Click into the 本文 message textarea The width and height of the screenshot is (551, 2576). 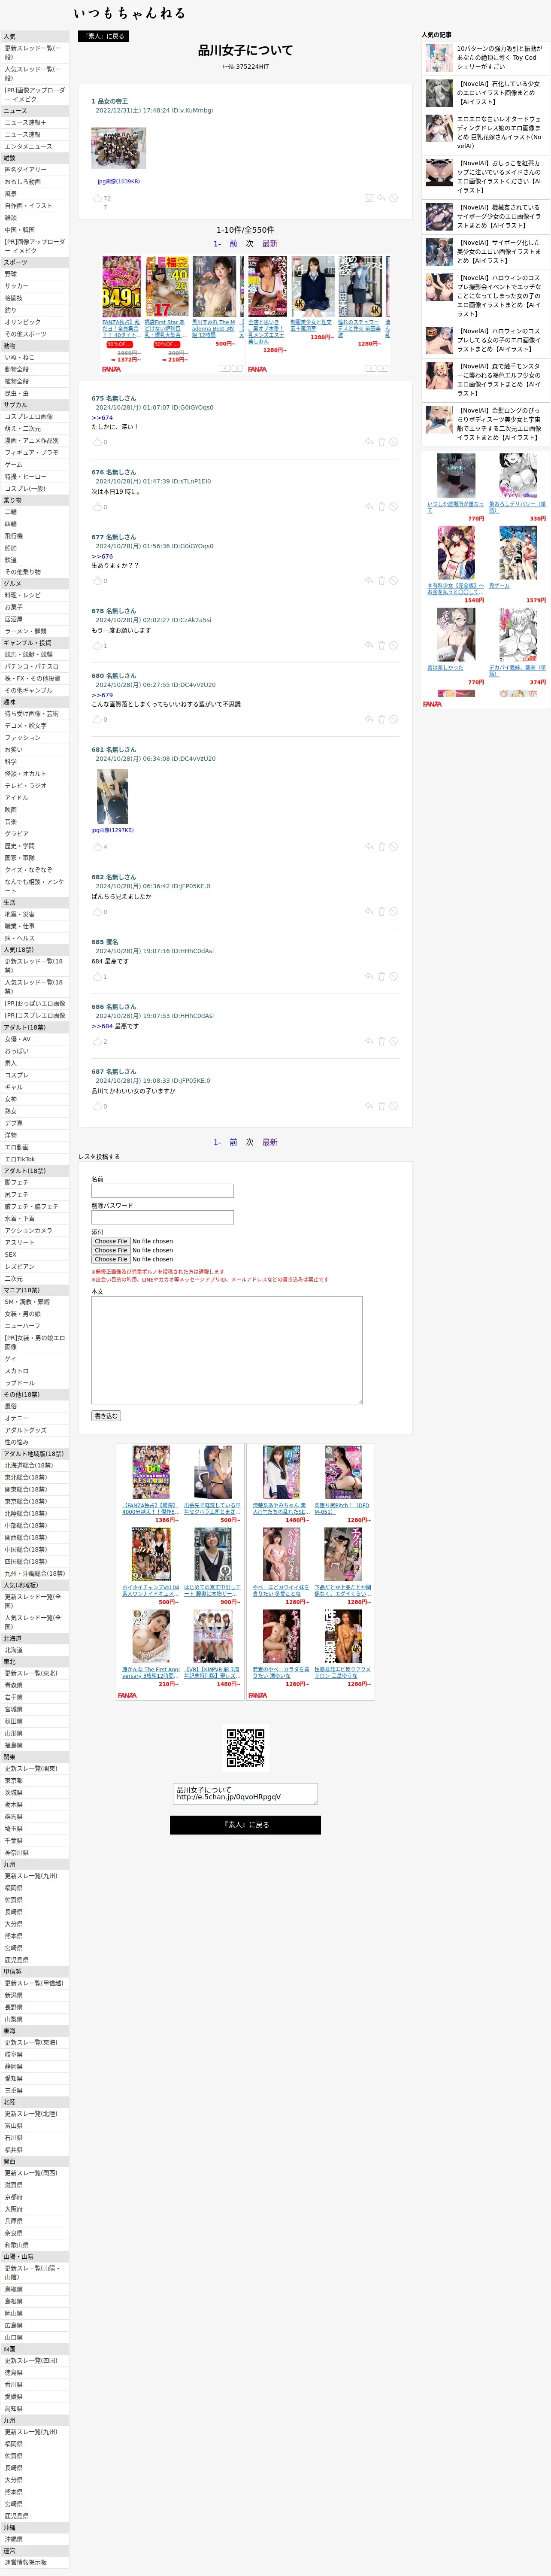pyautogui.click(x=227, y=1350)
